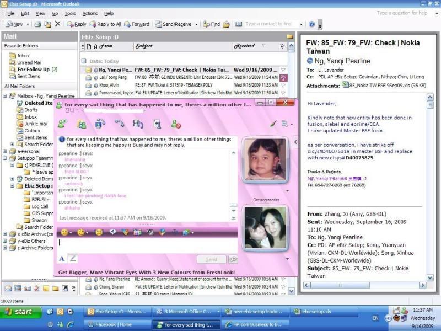The height and width of the screenshot is (331, 441).
Task: Click Send button in chat window
Action: click(x=212, y=259)
